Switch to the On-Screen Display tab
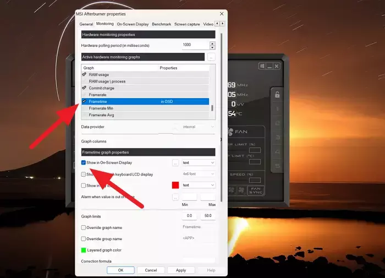Screen dimensions: 385x278 click(133, 24)
